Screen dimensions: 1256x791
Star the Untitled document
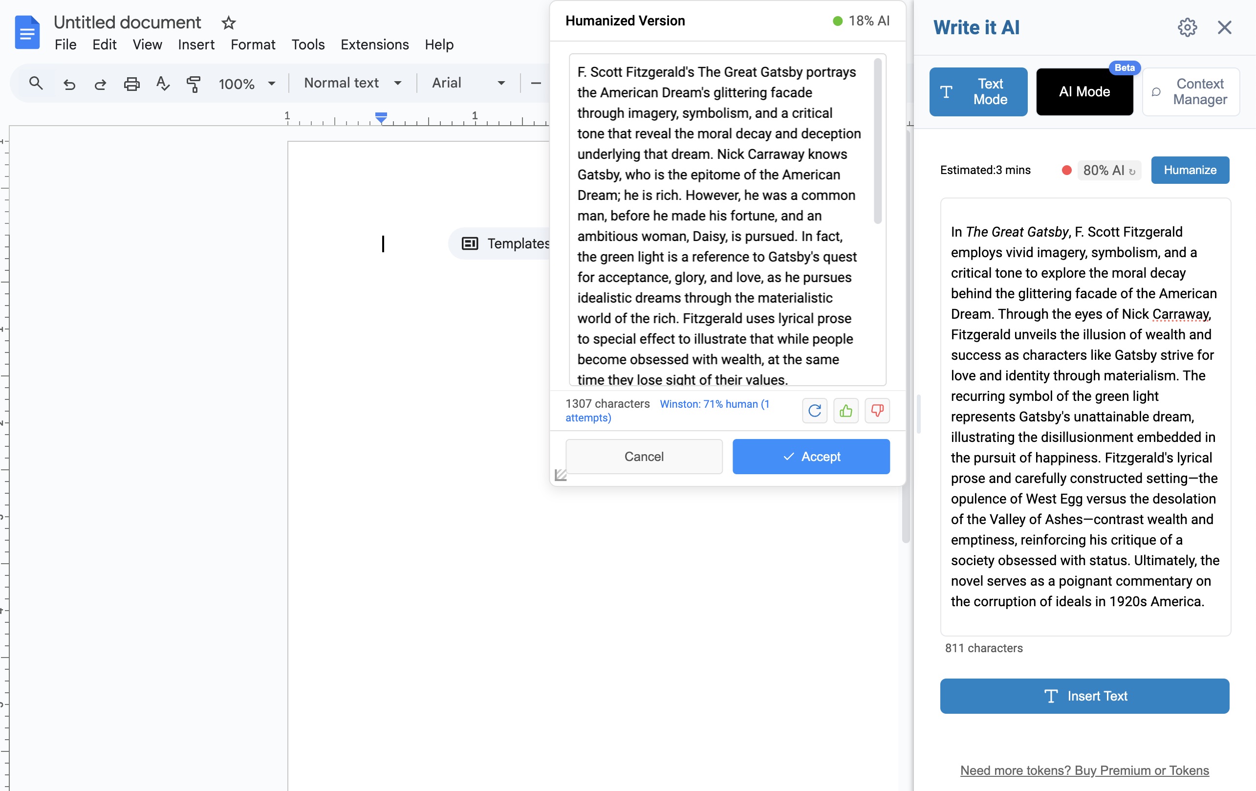click(x=228, y=23)
